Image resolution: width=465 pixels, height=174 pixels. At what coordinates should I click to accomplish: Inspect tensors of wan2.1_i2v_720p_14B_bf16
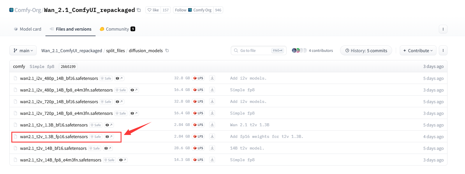click(119, 101)
